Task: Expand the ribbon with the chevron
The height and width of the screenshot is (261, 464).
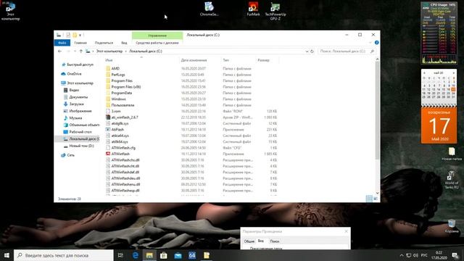Action: coord(370,43)
